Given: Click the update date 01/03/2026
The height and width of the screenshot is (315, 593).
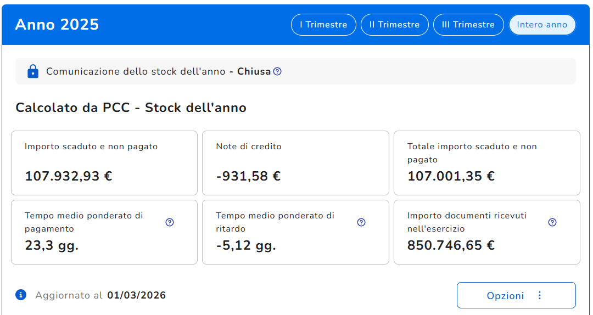Looking at the screenshot, I should pyautogui.click(x=136, y=295).
